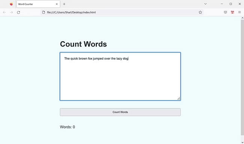244x144 pixels.
Task: Click the scrollbar up arrow
Action: (242, 18)
